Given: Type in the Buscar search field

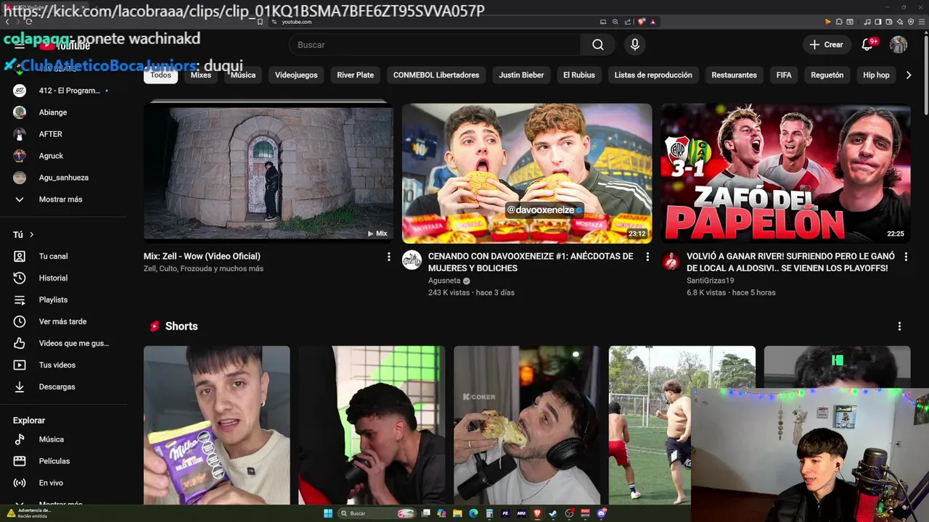Looking at the screenshot, I should click(x=435, y=45).
